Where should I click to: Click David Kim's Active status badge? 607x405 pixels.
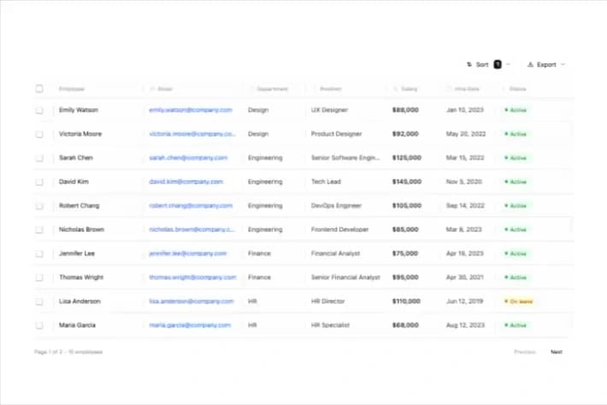[516, 182]
